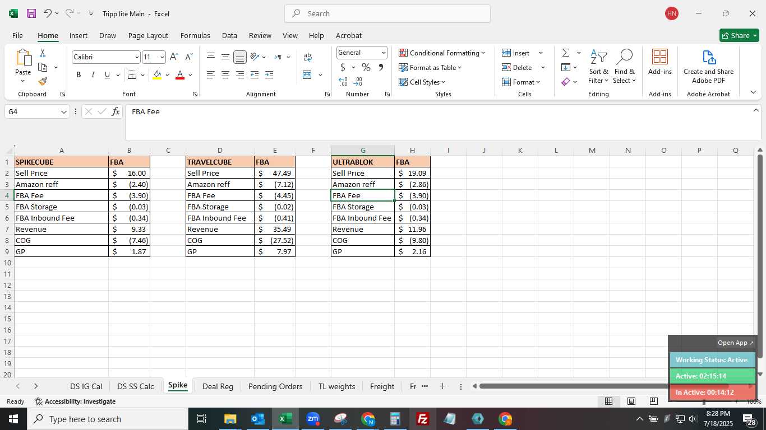
Task: Click the AutoSum sigma icon
Action: pyautogui.click(x=566, y=53)
